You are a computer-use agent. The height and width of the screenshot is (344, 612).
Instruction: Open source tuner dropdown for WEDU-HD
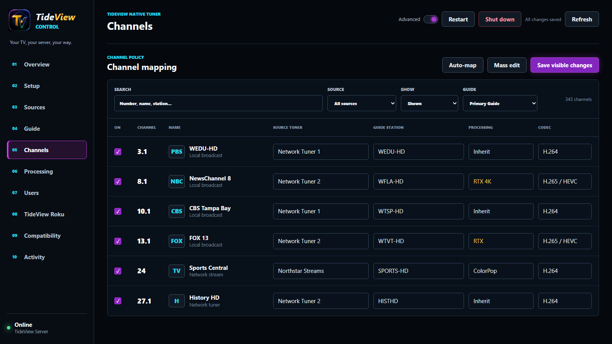pyautogui.click(x=321, y=152)
